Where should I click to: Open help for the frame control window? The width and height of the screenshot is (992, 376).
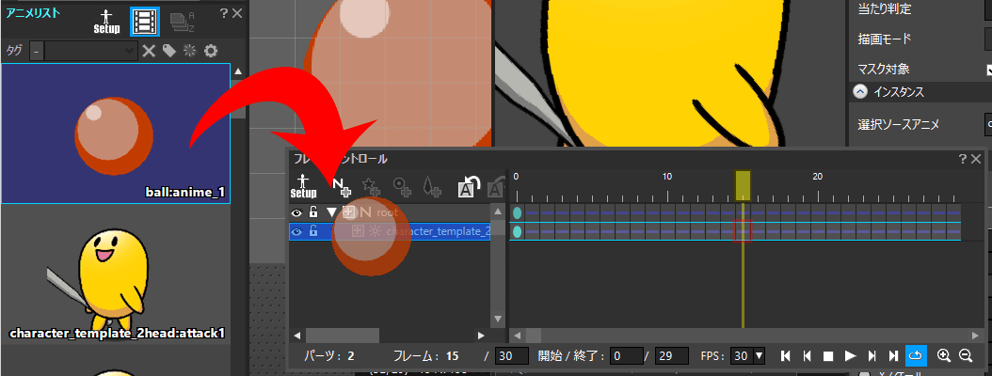963,159
